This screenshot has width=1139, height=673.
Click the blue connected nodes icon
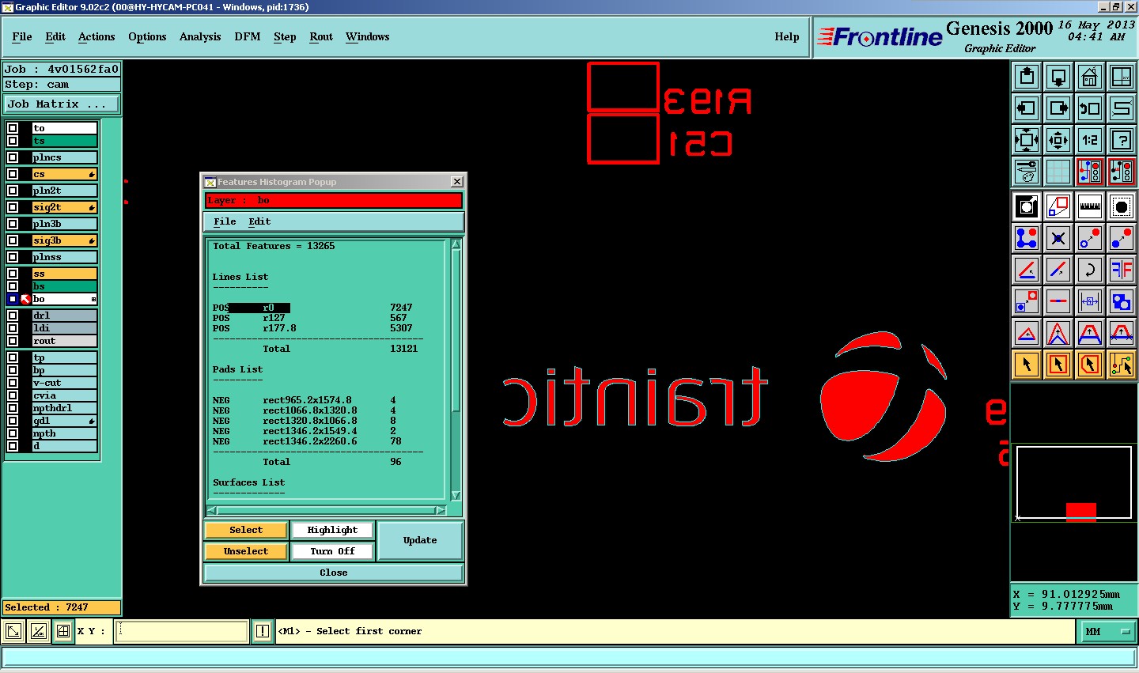coord(1027,237)
